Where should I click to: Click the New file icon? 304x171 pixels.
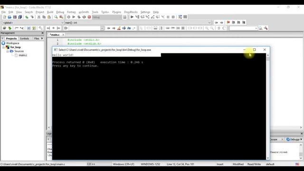(4, 17)
